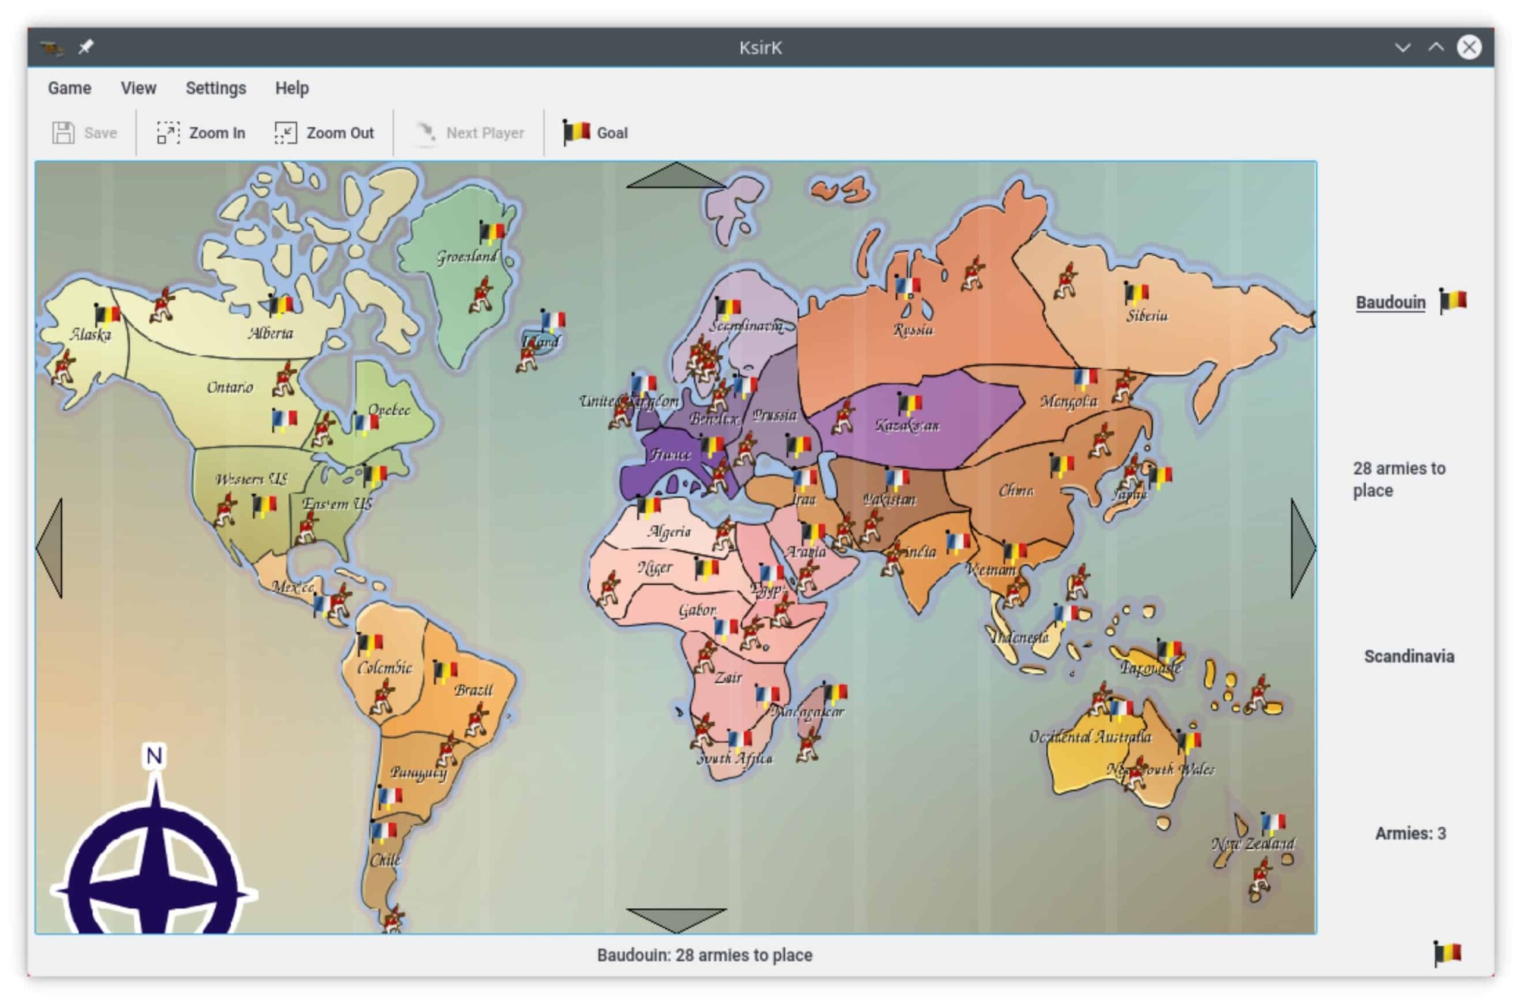Click the Occidental Australia label
1522x1004 pixels.
coord(1089,737)
